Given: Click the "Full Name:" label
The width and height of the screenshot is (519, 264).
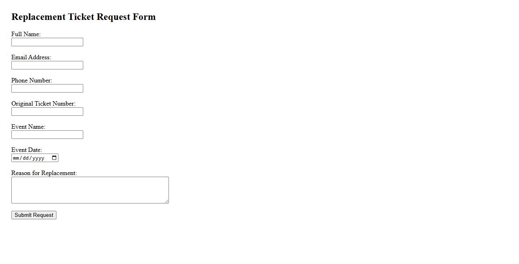Looking at the screenshot, I should (26, 34).
